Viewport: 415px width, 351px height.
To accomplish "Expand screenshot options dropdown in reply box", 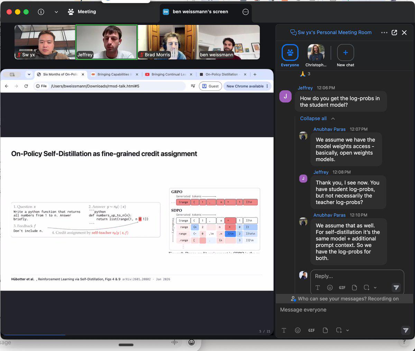I will point(375,288).
